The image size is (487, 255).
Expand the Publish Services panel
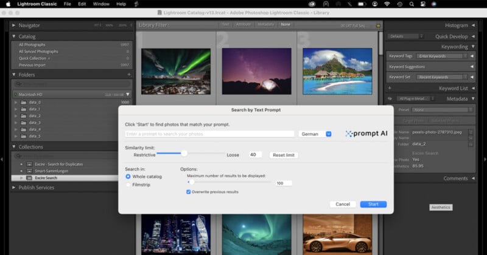pos(13,187)
